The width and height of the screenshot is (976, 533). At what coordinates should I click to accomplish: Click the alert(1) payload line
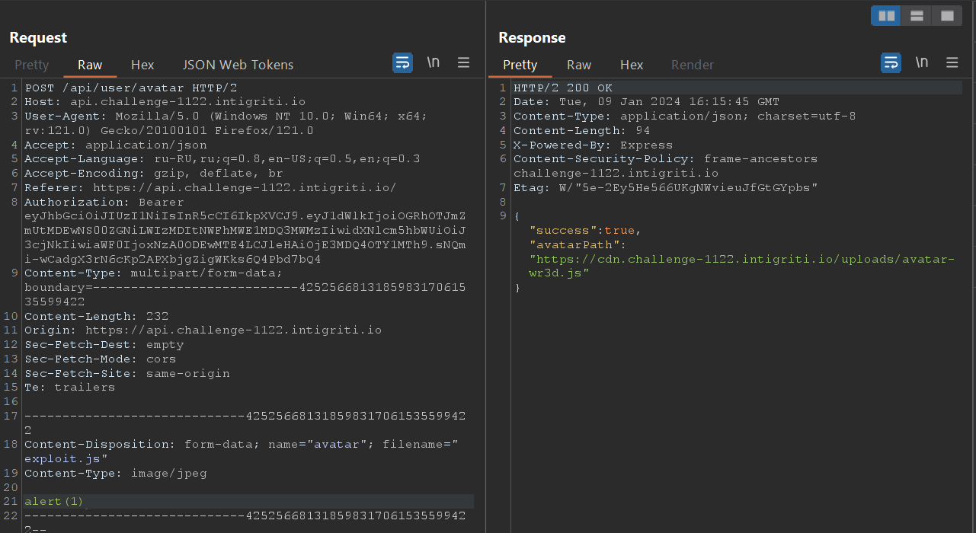(53, 501)
